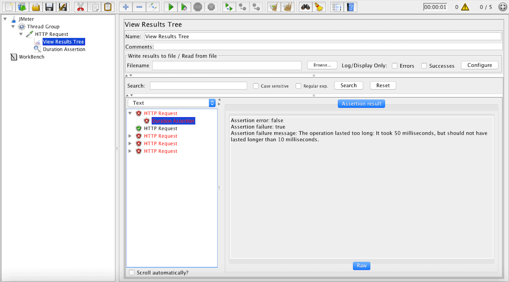Collapse the HTTP Request test plan node
Image resolution: width=509 pixels, height=282 pixels.
(21, 34)
